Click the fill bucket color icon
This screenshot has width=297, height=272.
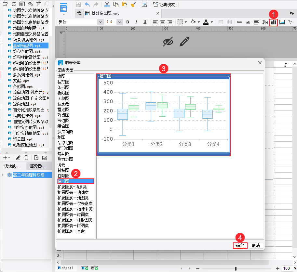point(193,22)
